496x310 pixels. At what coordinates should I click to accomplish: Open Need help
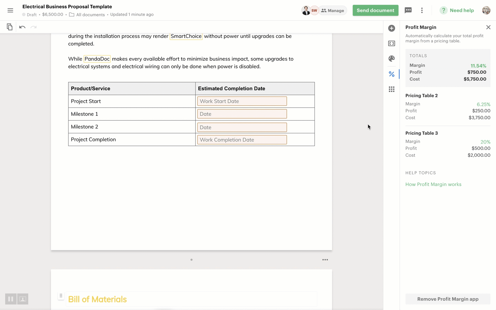tap(457, 10)
